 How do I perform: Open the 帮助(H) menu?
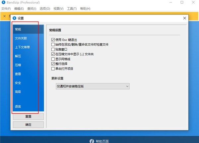(x=85, y=9)
